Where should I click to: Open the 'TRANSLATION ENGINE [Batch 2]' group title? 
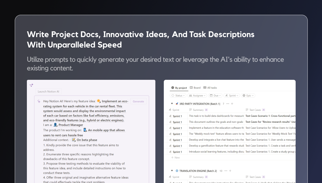198,171
